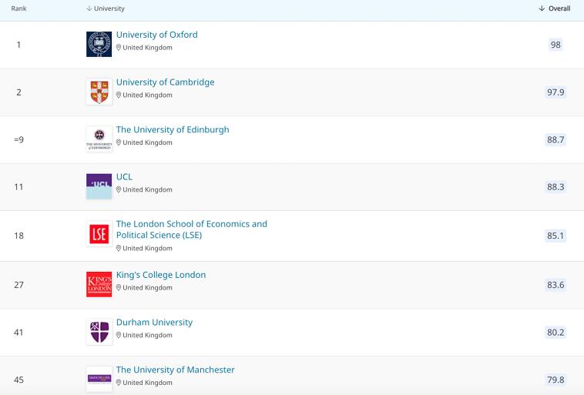Click Oxford's overall score 98 badge

point(555,45)
